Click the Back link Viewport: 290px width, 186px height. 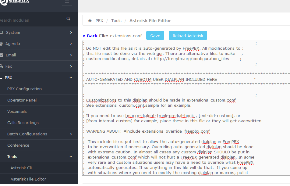pos(90,36)
